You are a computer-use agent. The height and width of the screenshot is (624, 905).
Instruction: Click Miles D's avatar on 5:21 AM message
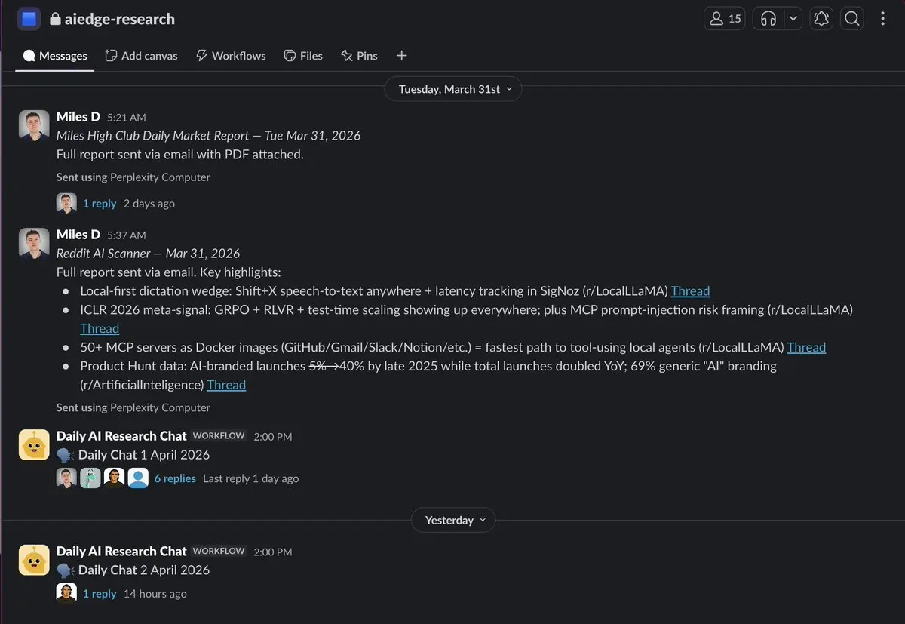tap(34, 126)
